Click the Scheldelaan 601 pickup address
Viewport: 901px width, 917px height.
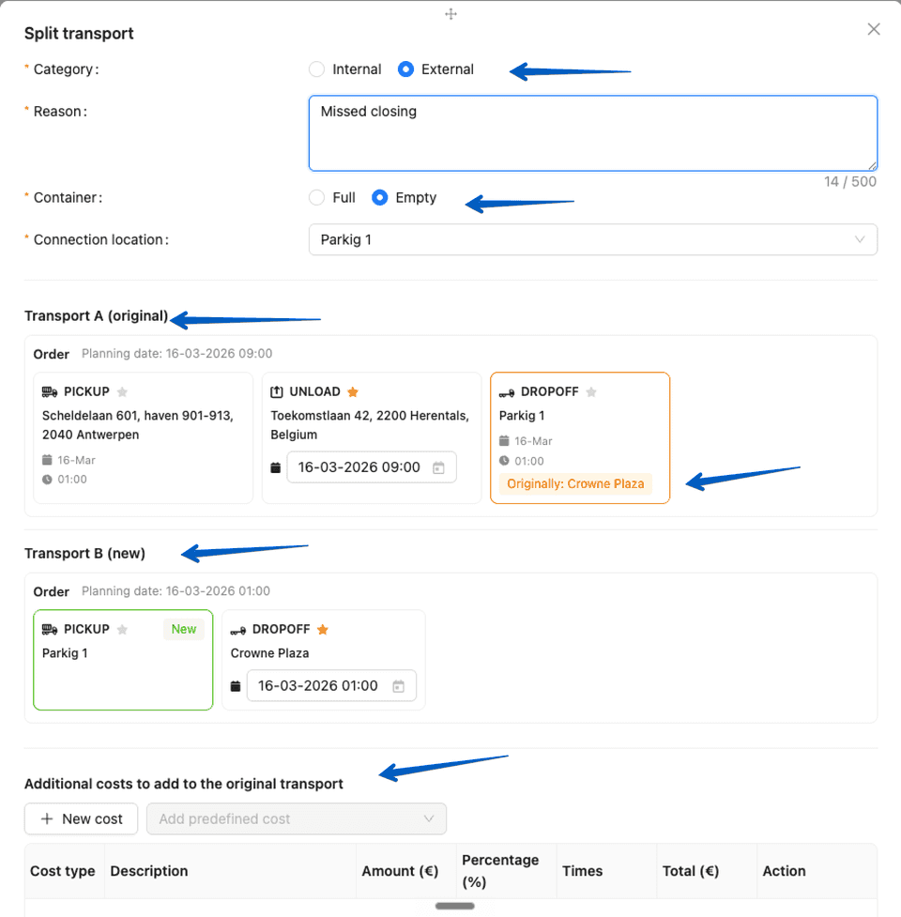click(x=138, y=425)
